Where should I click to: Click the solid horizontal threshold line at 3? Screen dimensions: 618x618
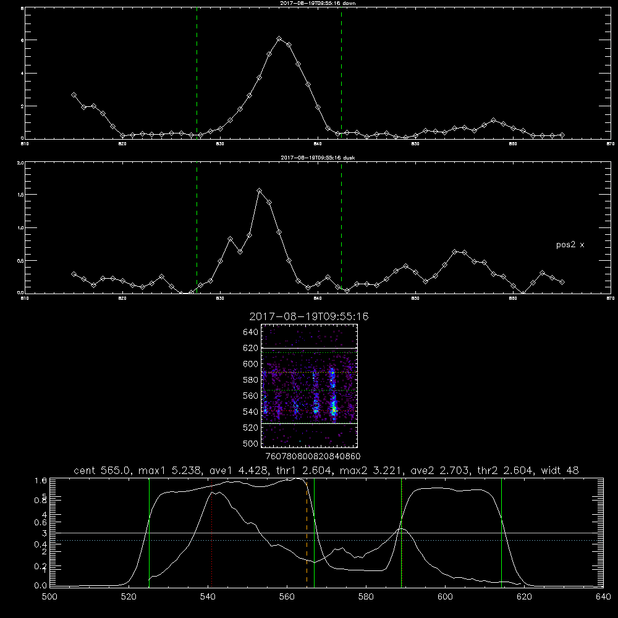pyautogui.click(x=326, y=533)
